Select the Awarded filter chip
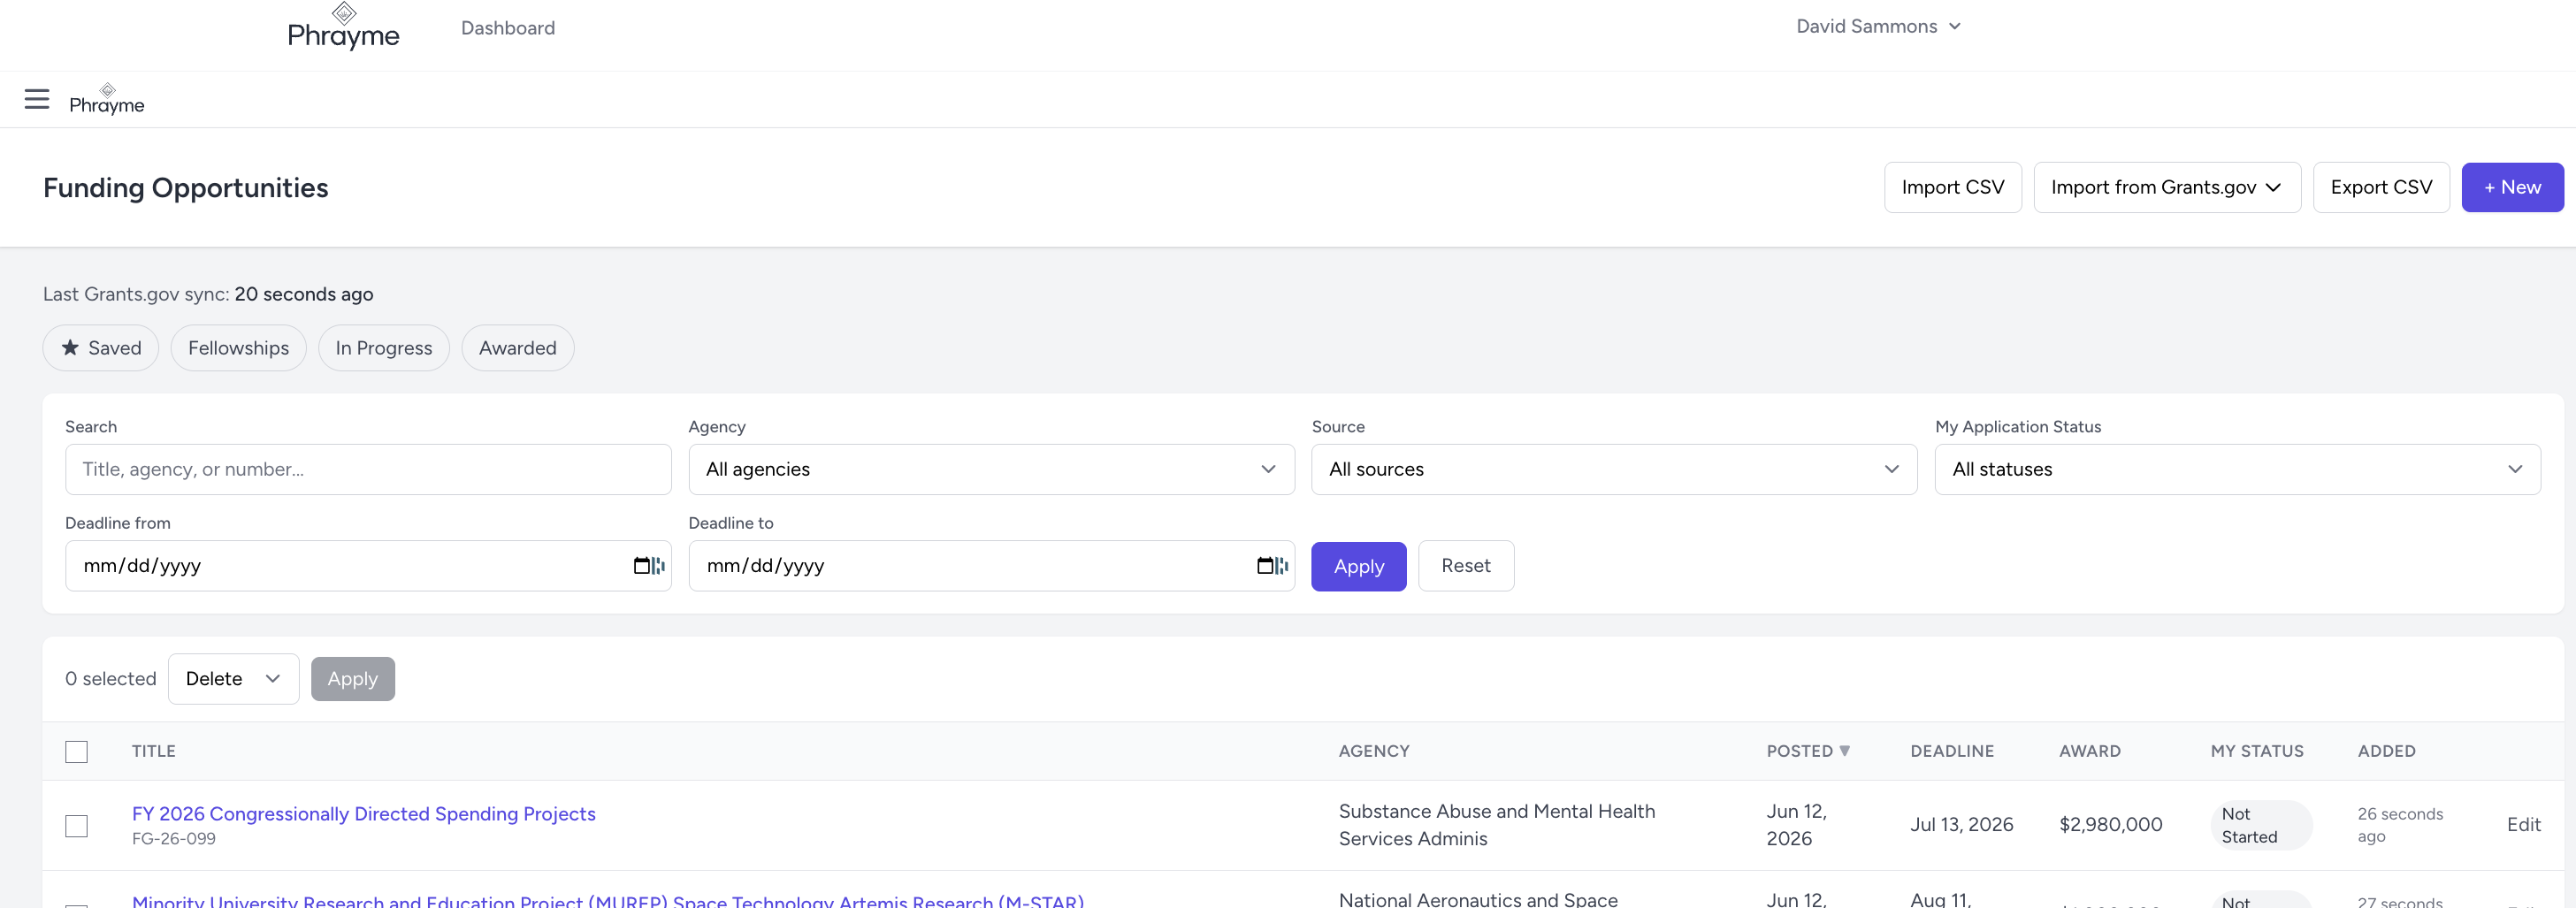The height and width of the screenshot is (908, 2576). pyautogui.click(x=518, y=348)
